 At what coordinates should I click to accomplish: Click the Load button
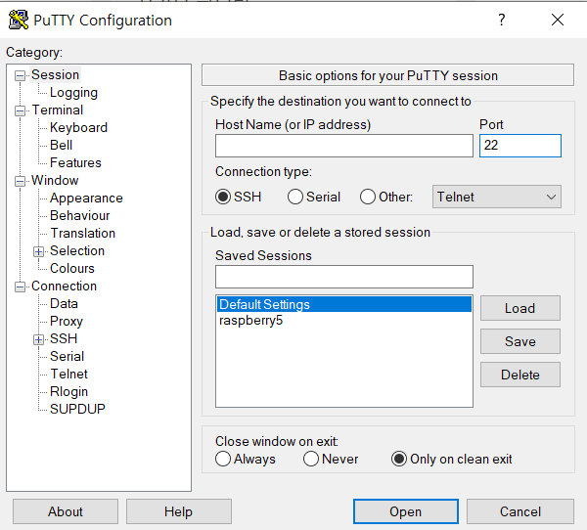(x=520, y=308)
